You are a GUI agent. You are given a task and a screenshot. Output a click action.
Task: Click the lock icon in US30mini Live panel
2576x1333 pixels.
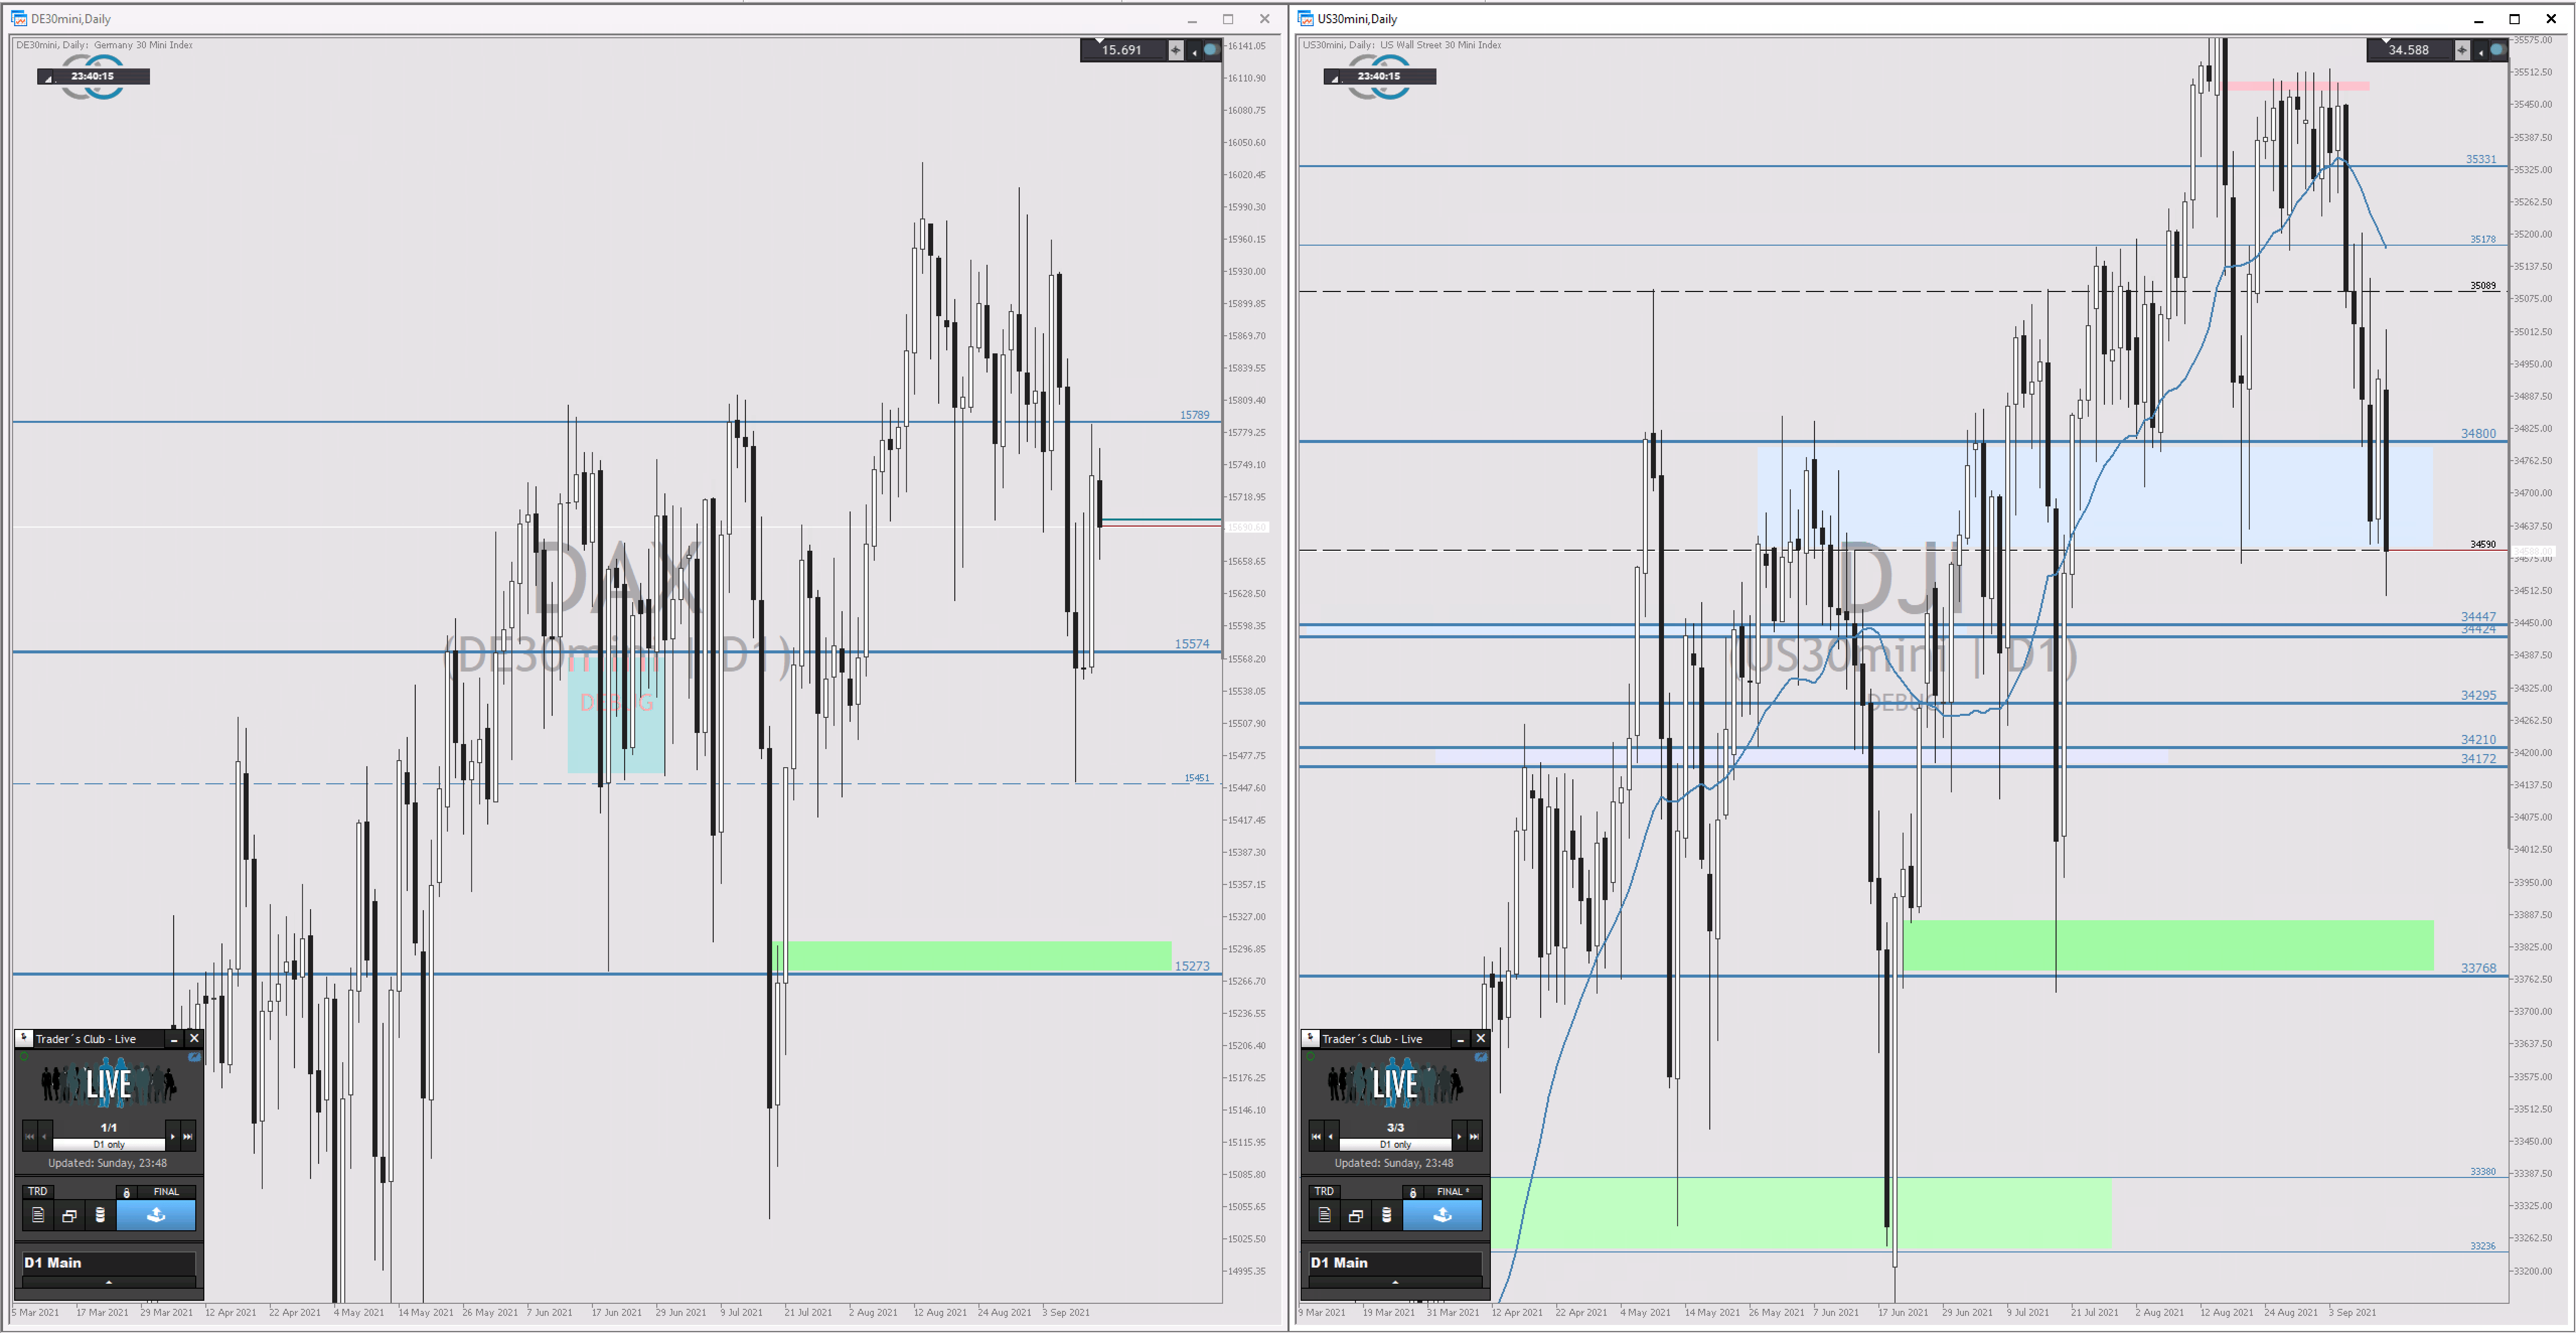1412,1192
